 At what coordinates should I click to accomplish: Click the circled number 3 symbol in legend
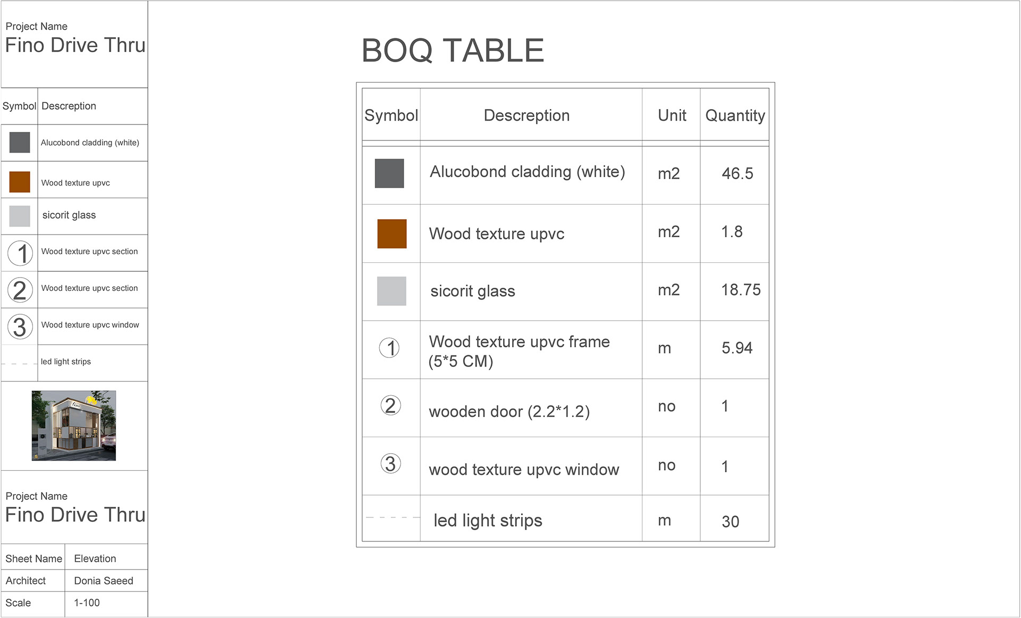(x=20, y=327)
